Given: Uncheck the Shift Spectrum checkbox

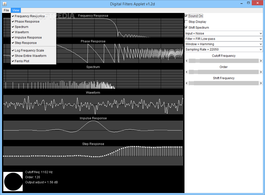Looking at the screenshot, I should 186,28.
